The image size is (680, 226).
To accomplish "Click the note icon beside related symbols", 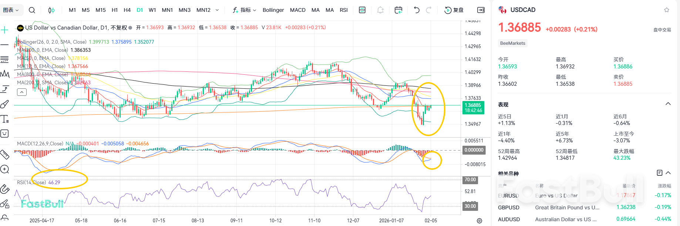I will click(660, 173).
